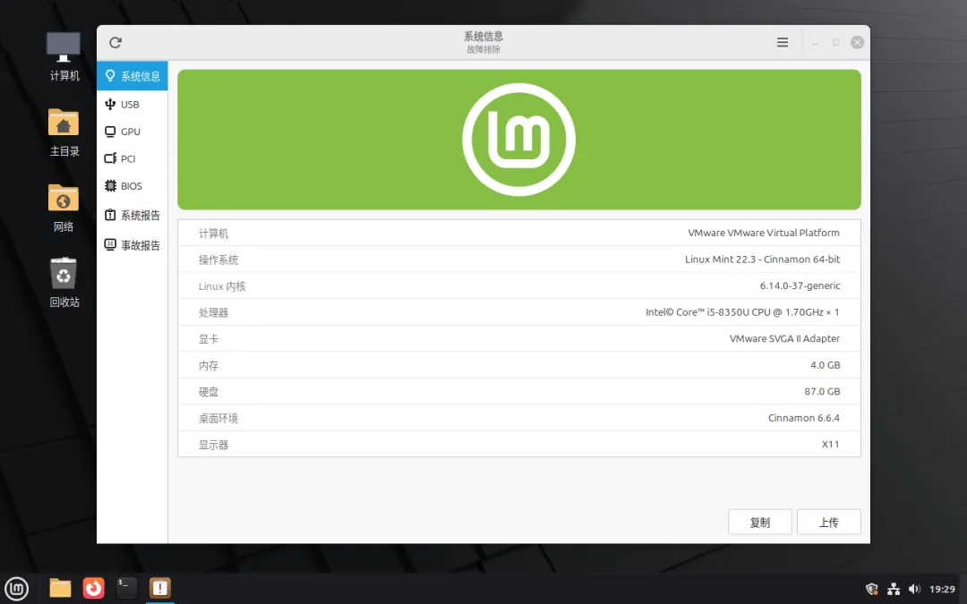
Task: Maximize the 系统信息 window
Action: pyautogui.click(x=836, y=43)
